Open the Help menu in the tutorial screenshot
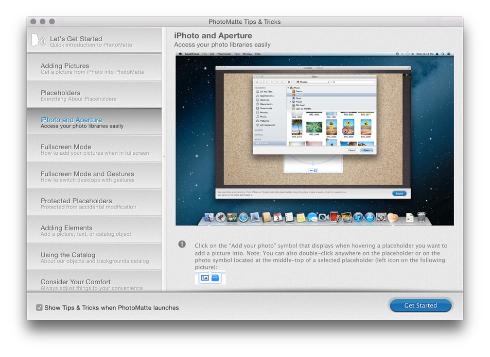This screenshot has width=490, height=357. [258, 54]
